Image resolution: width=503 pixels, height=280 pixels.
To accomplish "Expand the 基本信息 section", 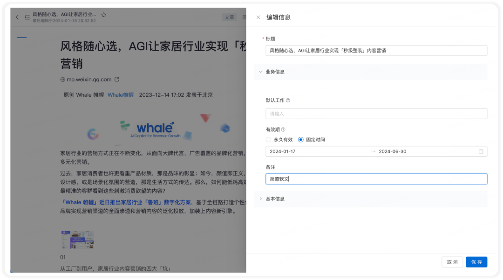I will [x=261, y=199].
